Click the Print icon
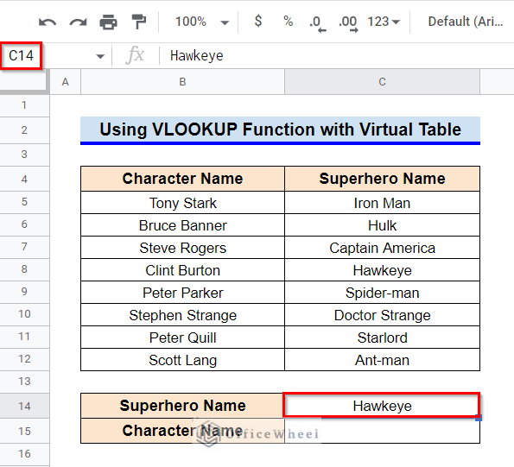This screenshot has width=514, height=467. 109,22
